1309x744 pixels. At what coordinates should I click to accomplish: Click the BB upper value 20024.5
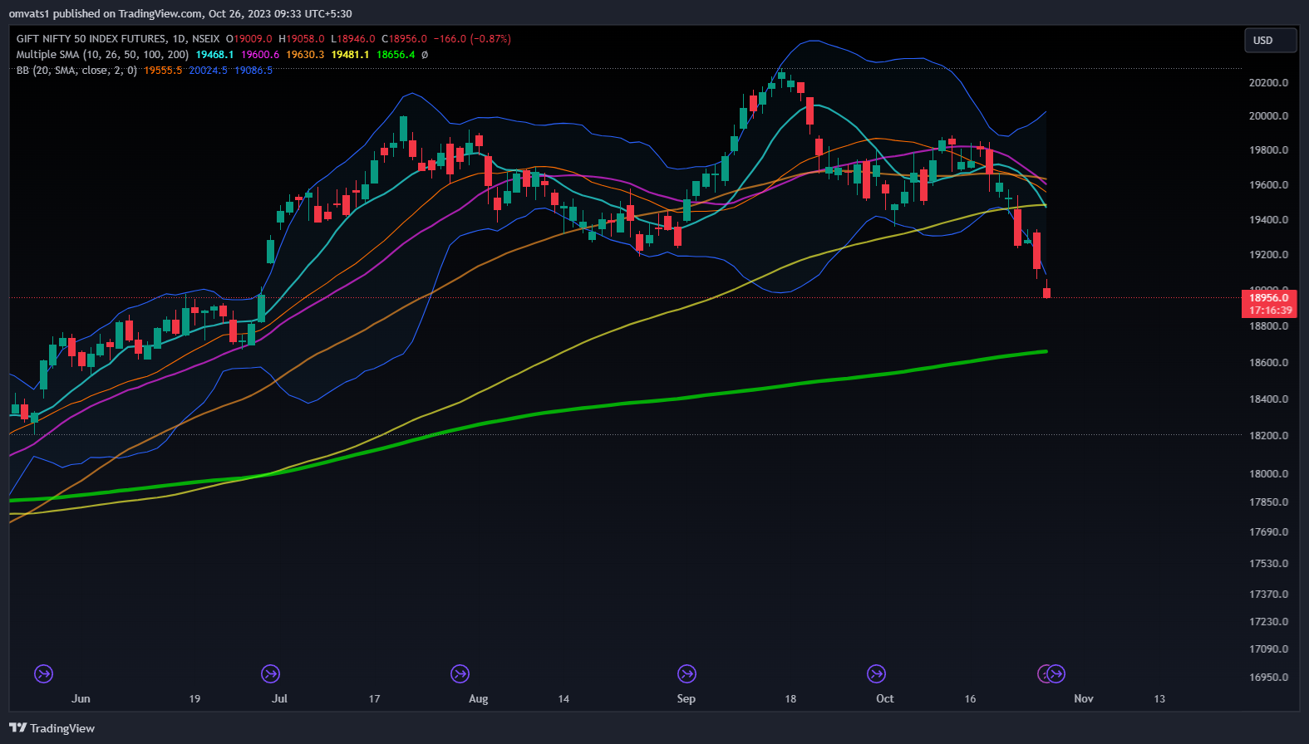pyautogui.click(x=208, y=71)
